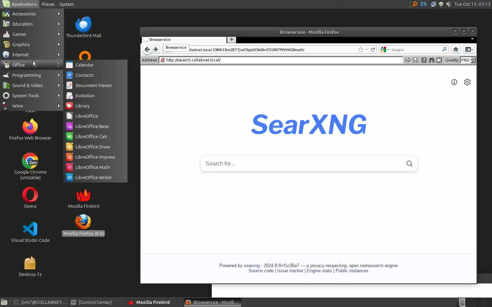Image resolution: width=492 pixels, height=307 pixels.
Task: Select the Browservice tab
Action: pos(184,40)
